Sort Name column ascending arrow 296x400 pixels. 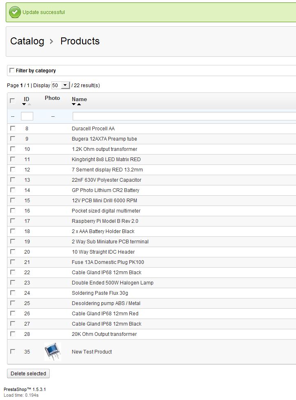(x=79, y=104)
